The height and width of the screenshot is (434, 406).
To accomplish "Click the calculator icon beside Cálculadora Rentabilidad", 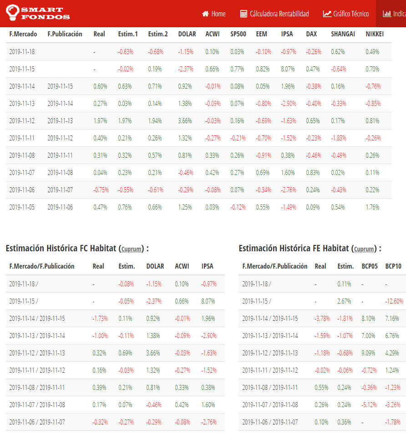I will tap(244, 14).
